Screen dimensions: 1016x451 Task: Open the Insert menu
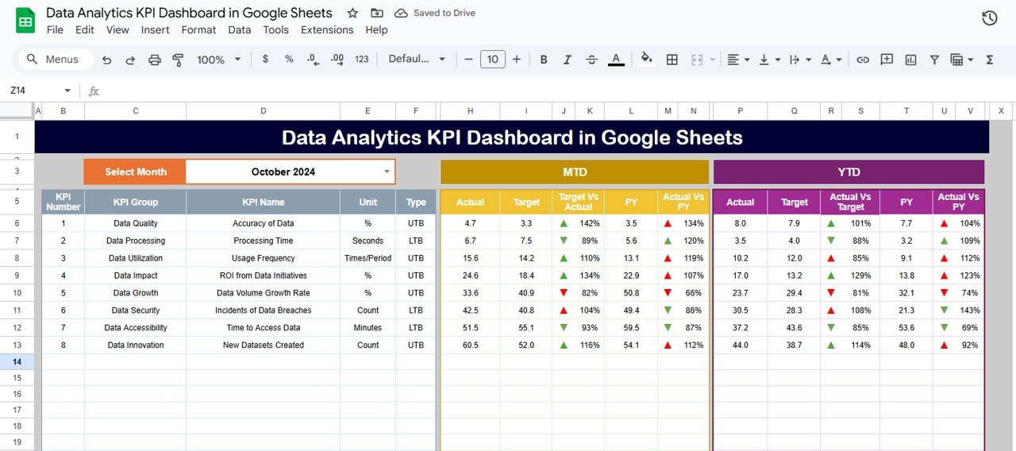pyautogui.click(x=156, y=29)
